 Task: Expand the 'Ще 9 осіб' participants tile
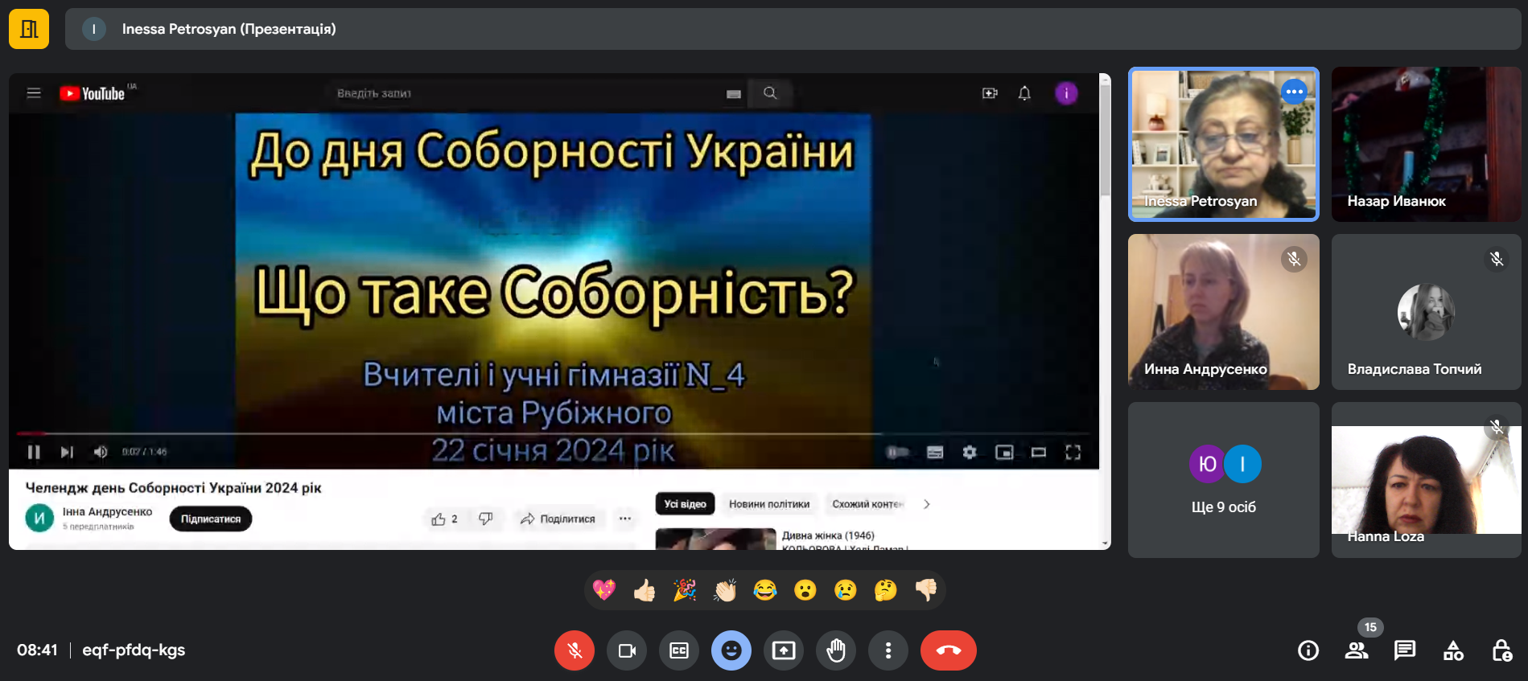coord(1223,480)
